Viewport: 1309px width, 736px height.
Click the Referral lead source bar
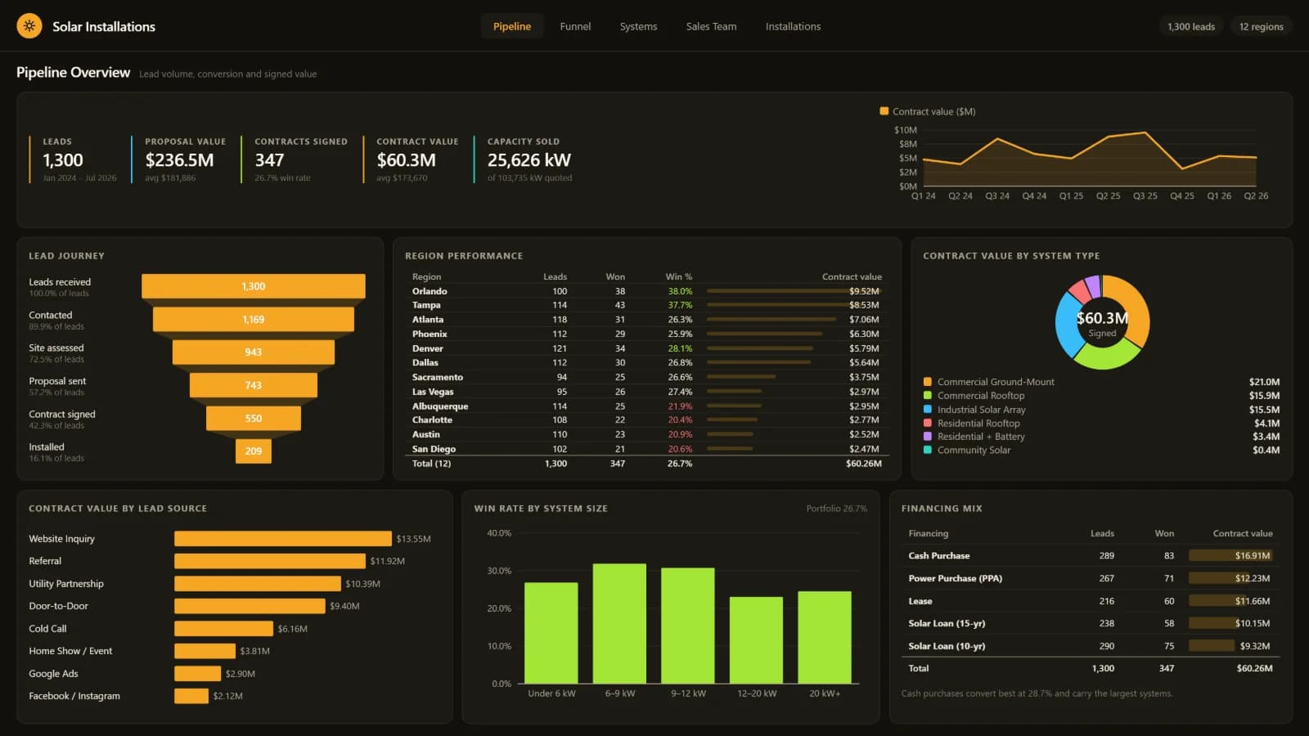270,561
